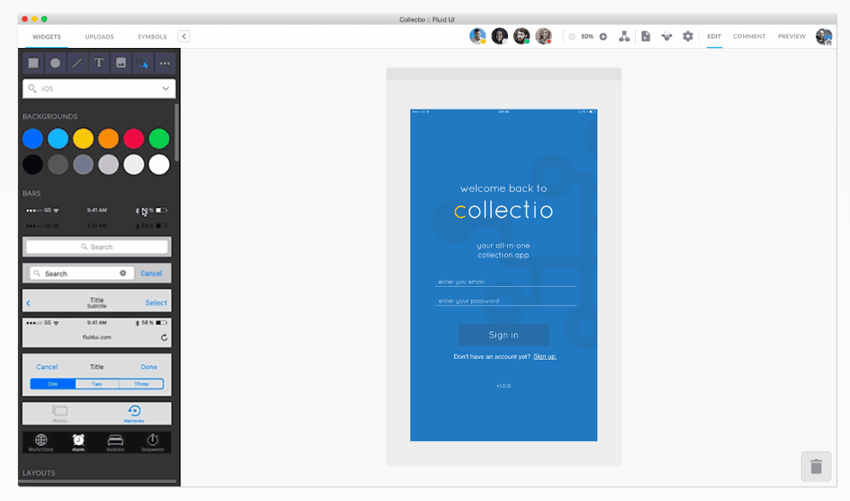Select the Alarm tab bar widget preview
This screenshot has height=501, width=850.
click(x=78, y=442)
